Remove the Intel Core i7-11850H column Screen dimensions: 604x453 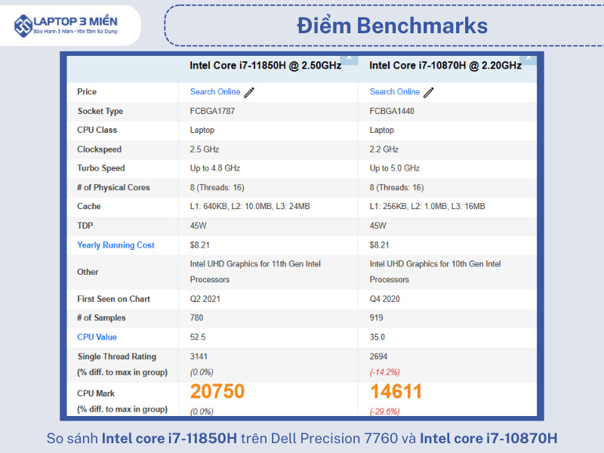350,57
